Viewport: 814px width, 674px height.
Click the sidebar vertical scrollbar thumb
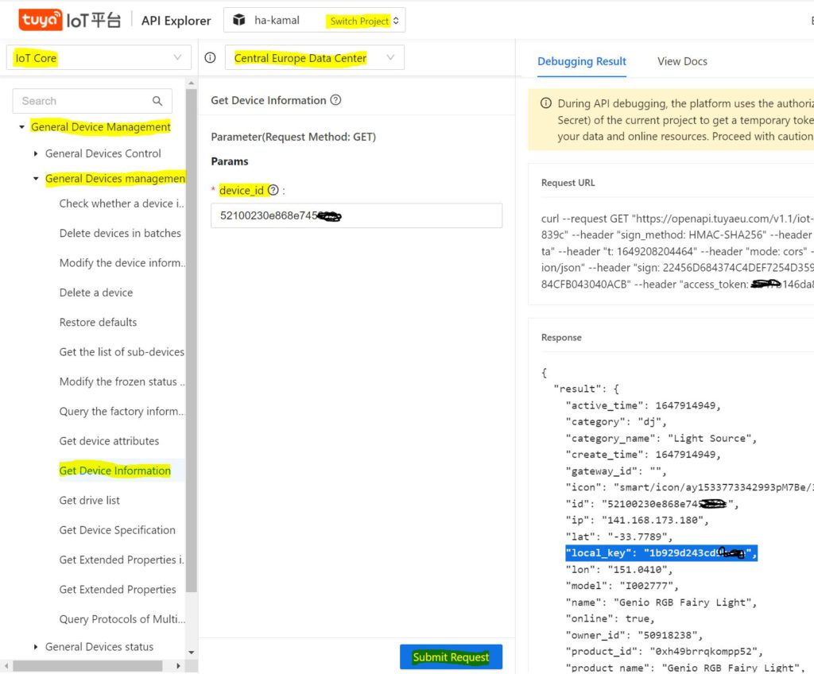click(x=191, y=341)
